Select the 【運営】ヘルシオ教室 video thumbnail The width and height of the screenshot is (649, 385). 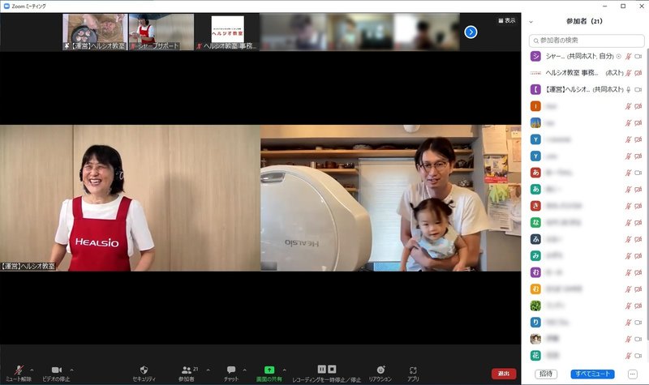click(x=95, y=32)
